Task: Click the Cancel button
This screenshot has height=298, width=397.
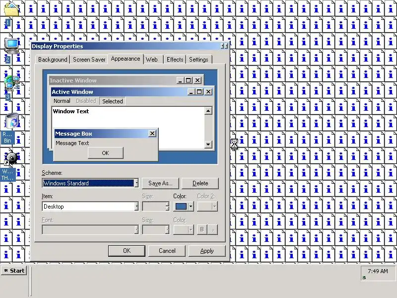Action: pos(167,251)
